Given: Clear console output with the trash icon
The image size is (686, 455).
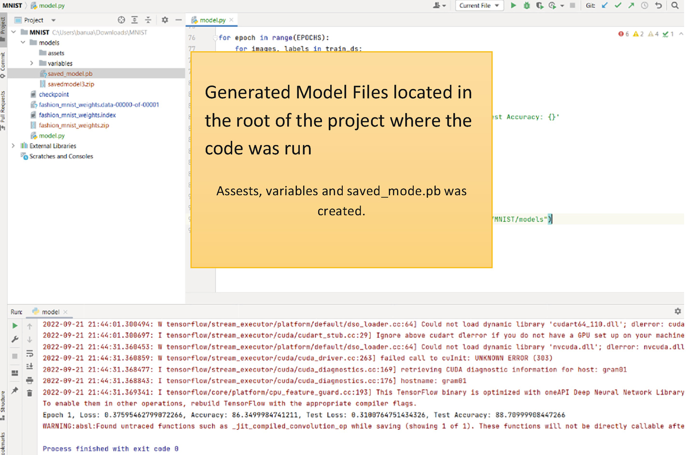Looking at the screenshot, I should point(29,393).
